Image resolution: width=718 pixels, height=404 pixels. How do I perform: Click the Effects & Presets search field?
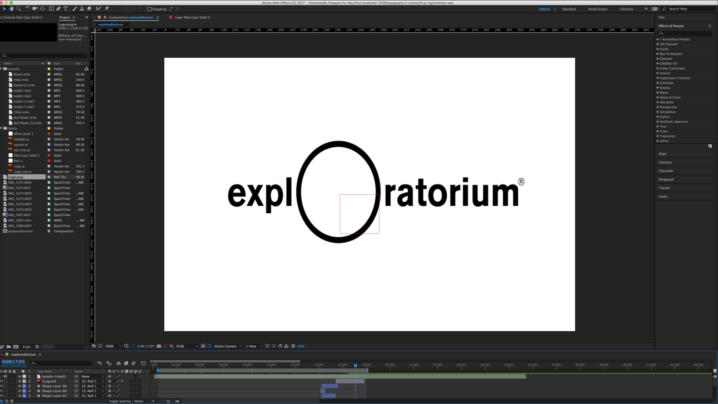(685, 33)
